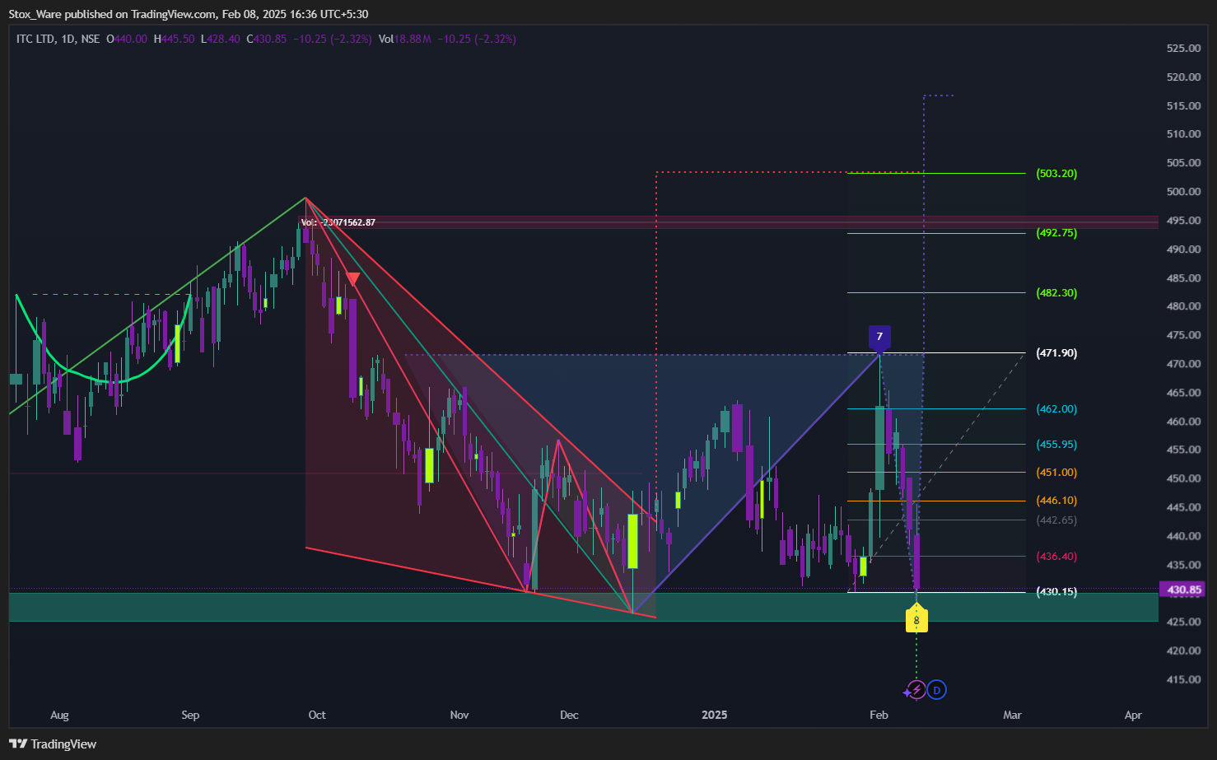
Task: Click 415.00 on the price axis
Action: pyautogui.click(x=1183, y=679)
